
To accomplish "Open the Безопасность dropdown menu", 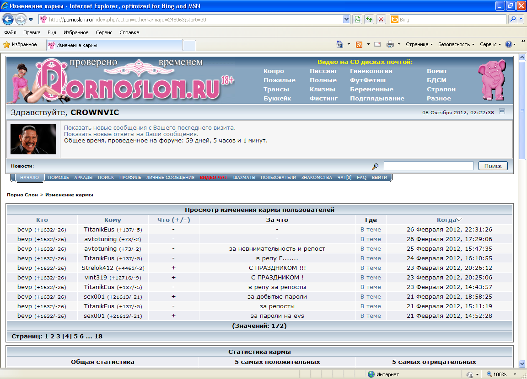I will 456,44.
